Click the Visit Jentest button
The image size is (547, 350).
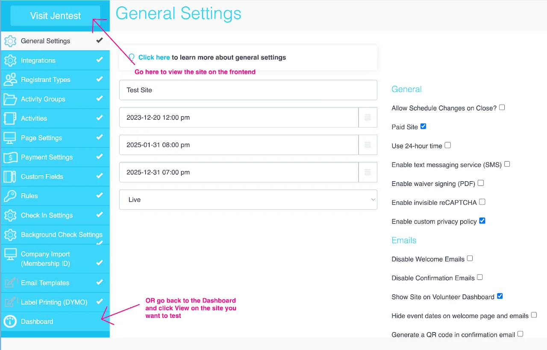click(x=55, y=16)
